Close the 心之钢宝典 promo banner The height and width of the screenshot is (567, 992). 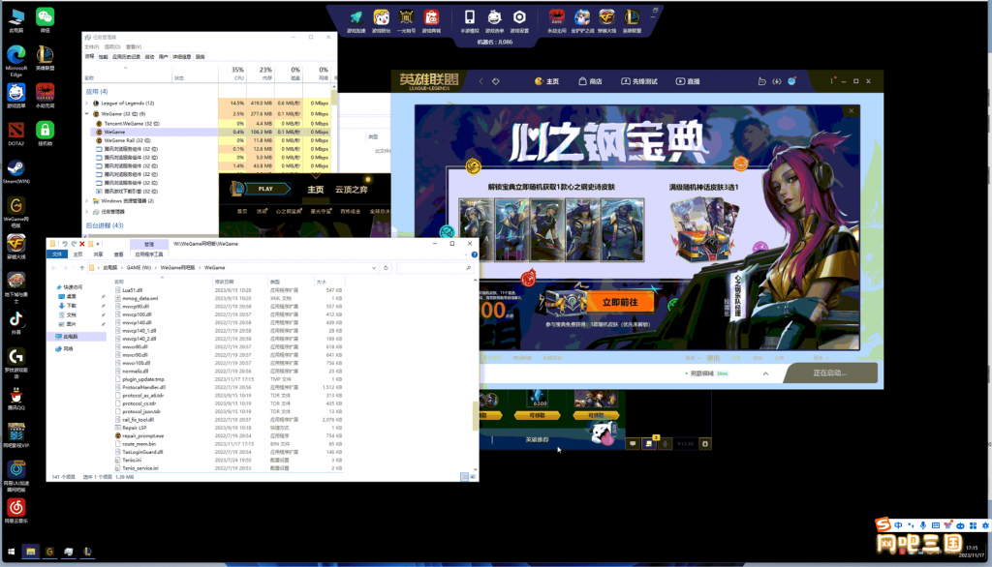tap(851, 111)
